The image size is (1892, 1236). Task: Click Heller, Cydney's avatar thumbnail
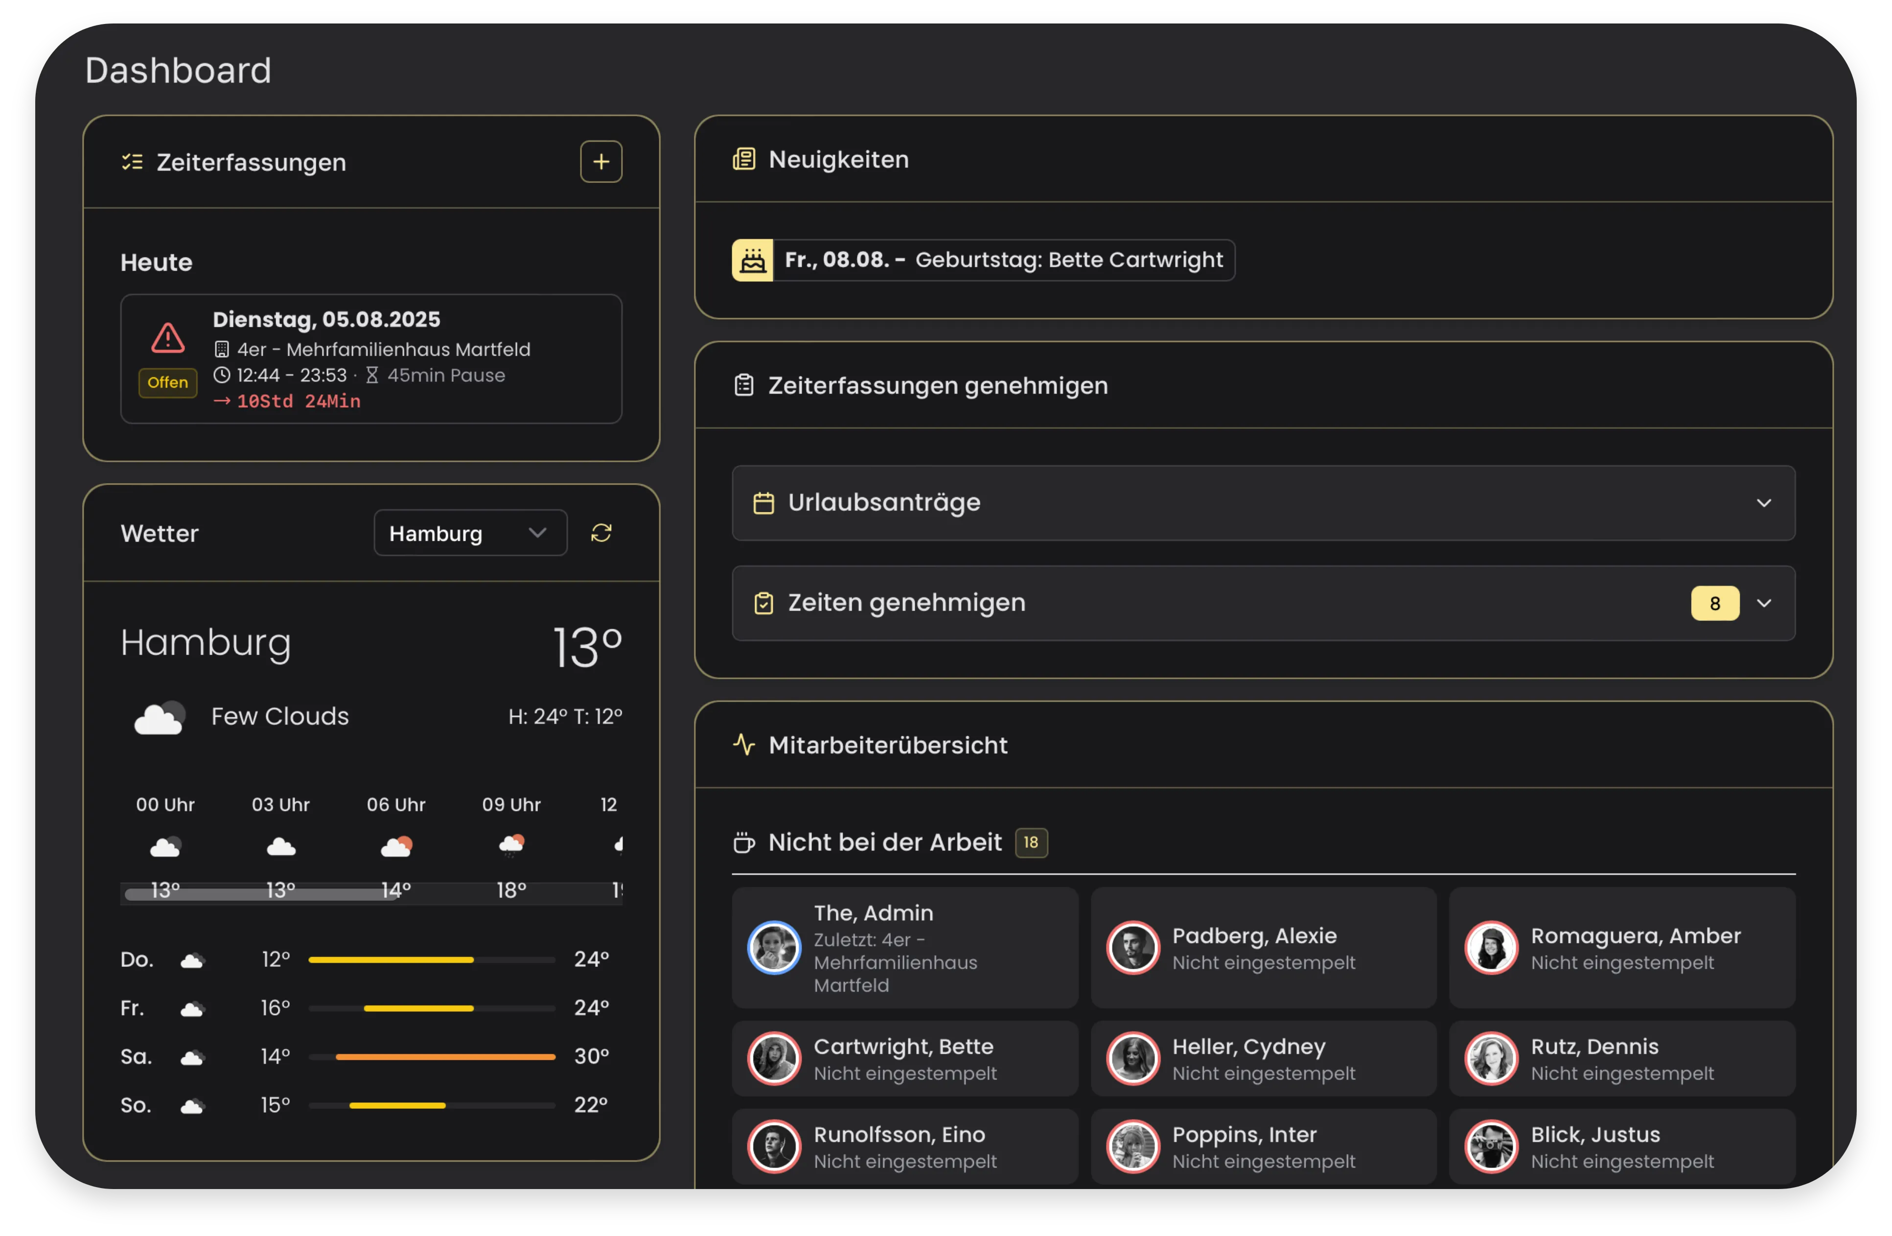(x=1133, y=1059)
